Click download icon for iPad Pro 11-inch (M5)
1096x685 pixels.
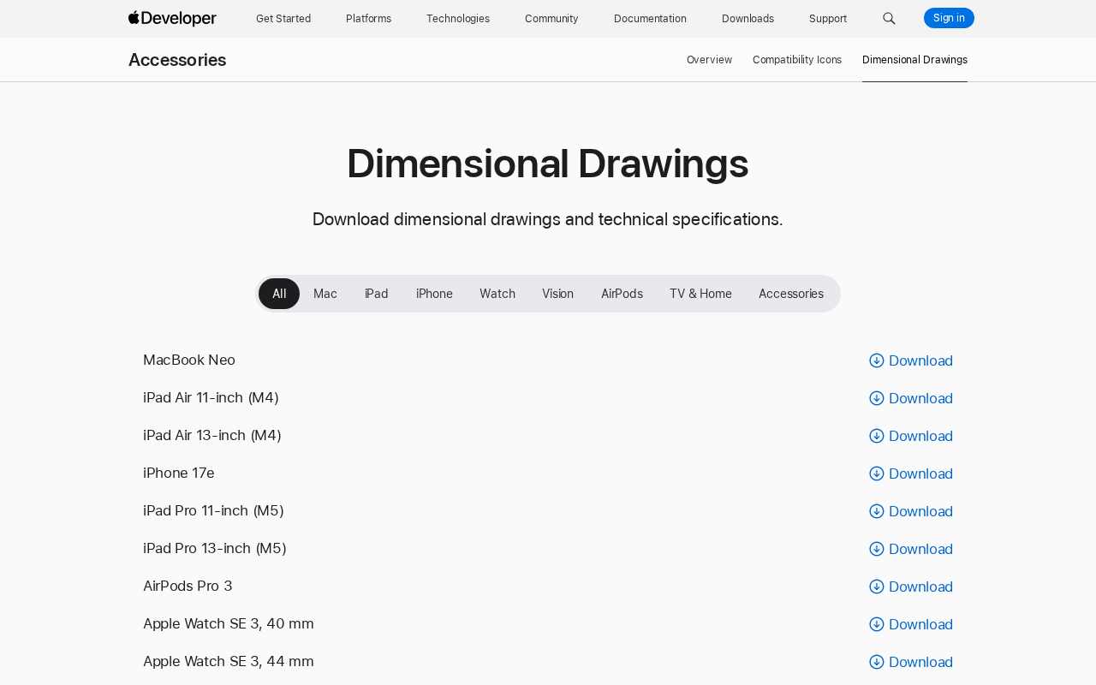click(877, 511)
